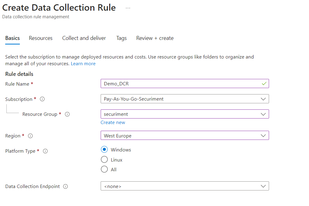Open the Data Collection Endpoint dropdown
The height and width of the screenshot is (206, 309).
[x=185, y=186]
